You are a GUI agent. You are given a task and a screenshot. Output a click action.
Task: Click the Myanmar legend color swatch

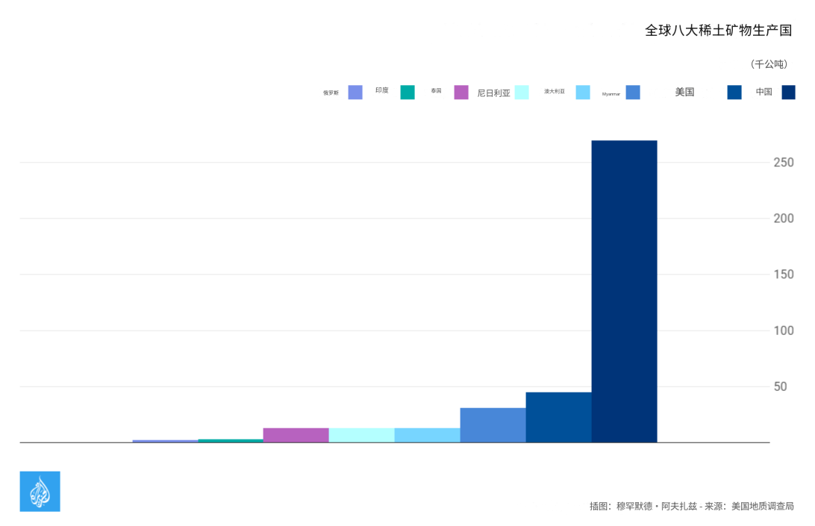(633, 93)
